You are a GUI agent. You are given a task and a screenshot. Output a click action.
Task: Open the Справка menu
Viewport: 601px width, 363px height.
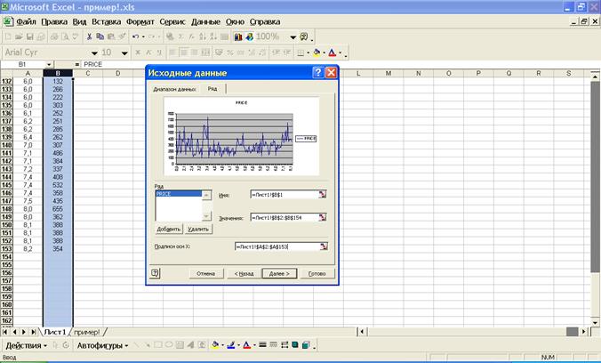pos(265,22)
